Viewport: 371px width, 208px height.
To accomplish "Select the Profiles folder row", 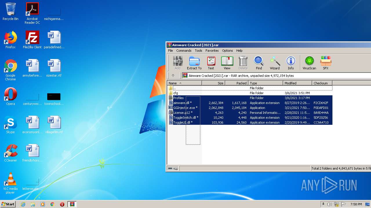I will (250, 98).
